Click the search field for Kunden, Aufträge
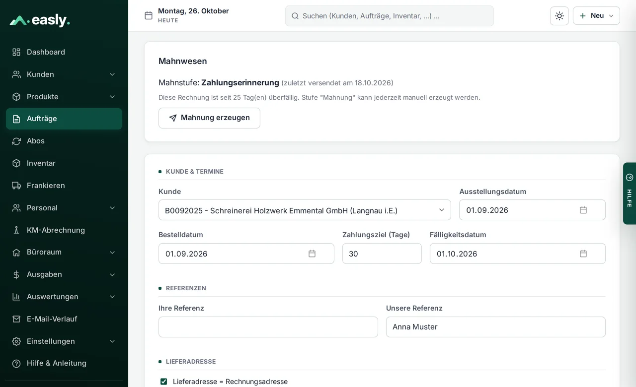The width and height of the screenshot is (636, 387). click(390, 16)
